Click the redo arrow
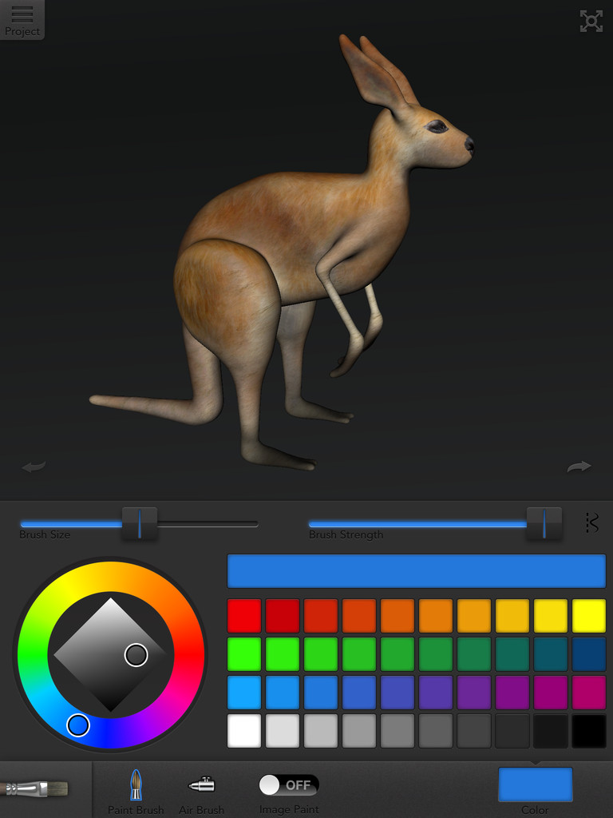 [x=579, y=466]
